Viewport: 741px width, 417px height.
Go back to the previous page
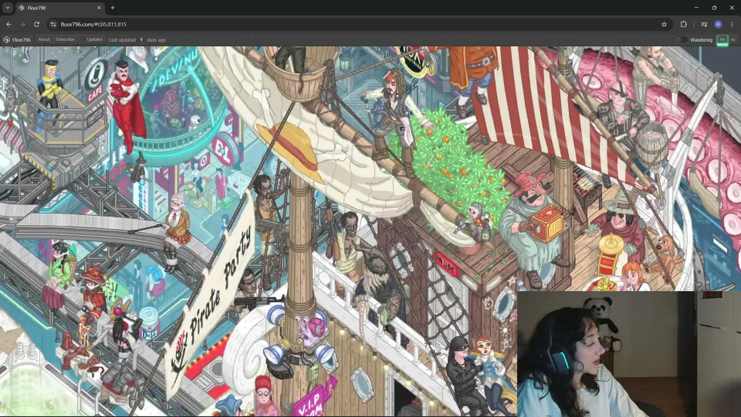coord(9,24)
